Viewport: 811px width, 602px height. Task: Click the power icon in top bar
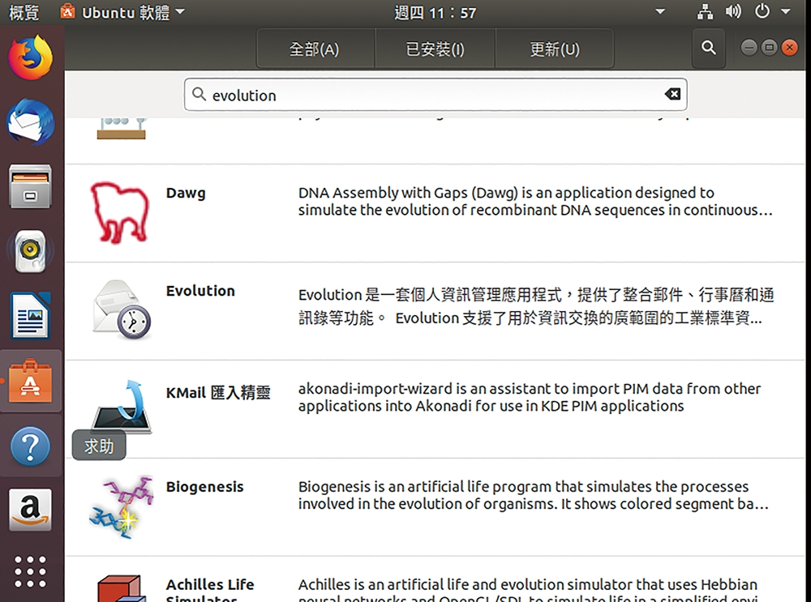(762, 11)
